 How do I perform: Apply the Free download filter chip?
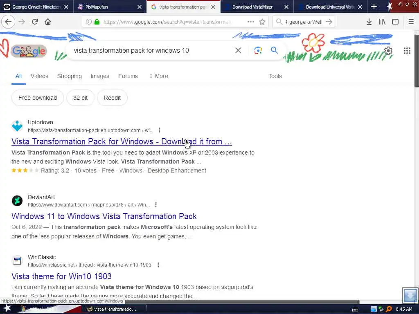[x=37, y=98]
